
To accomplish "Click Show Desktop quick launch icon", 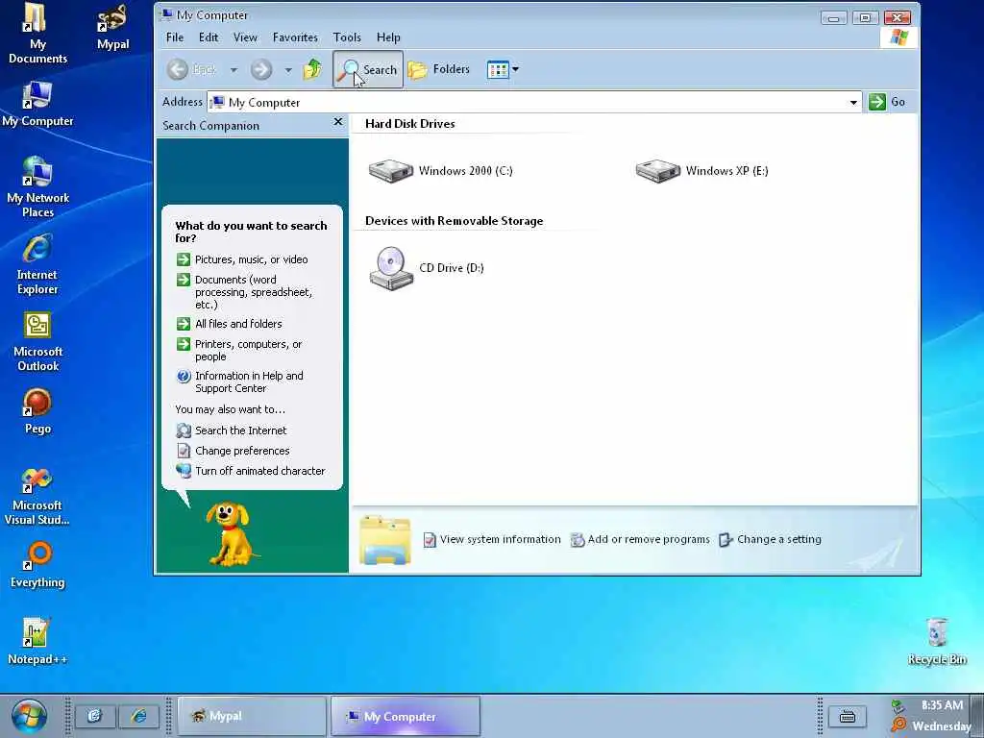I will (x=95, y=716).
